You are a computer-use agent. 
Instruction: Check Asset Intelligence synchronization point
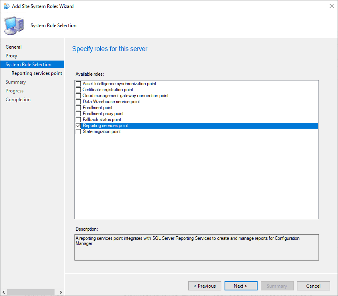pos(78,84)
